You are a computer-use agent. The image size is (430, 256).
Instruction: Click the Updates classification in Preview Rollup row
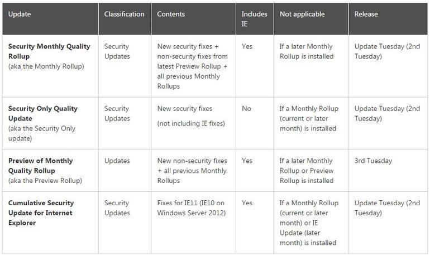point(117,161)
